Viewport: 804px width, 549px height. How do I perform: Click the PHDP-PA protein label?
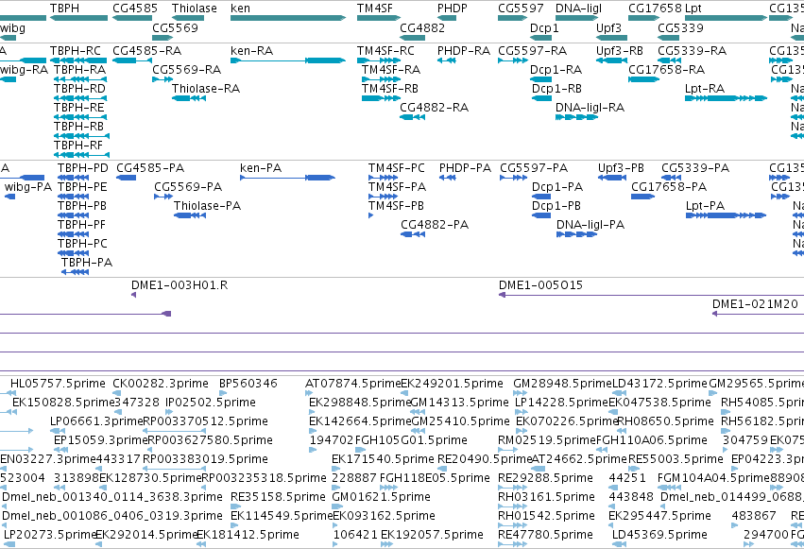click(465, 168)
